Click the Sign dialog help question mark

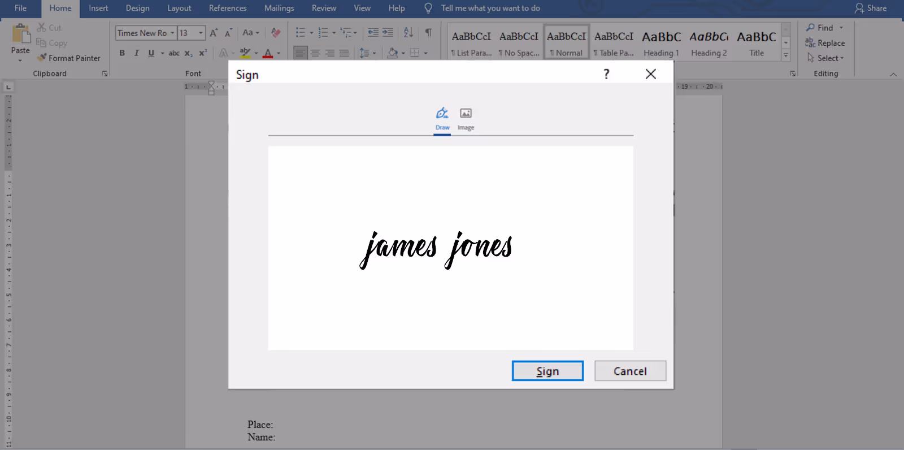606,74
